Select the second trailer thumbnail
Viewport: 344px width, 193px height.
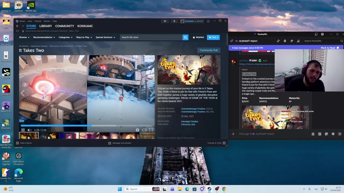pos(49,136)
